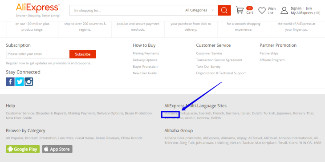This screenshot has height=162, width=325.
Task: Open the Delivery Options link under How to Buy
Action: click(145, 60)
